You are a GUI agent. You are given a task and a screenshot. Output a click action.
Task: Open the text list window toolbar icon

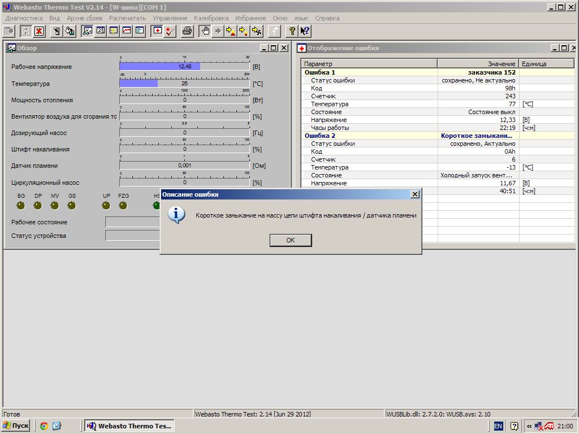[x=140, y=31]
